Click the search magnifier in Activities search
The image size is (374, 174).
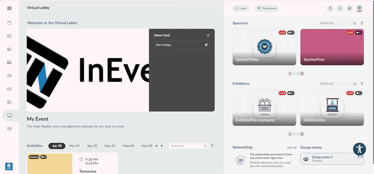tap(205, 146)
